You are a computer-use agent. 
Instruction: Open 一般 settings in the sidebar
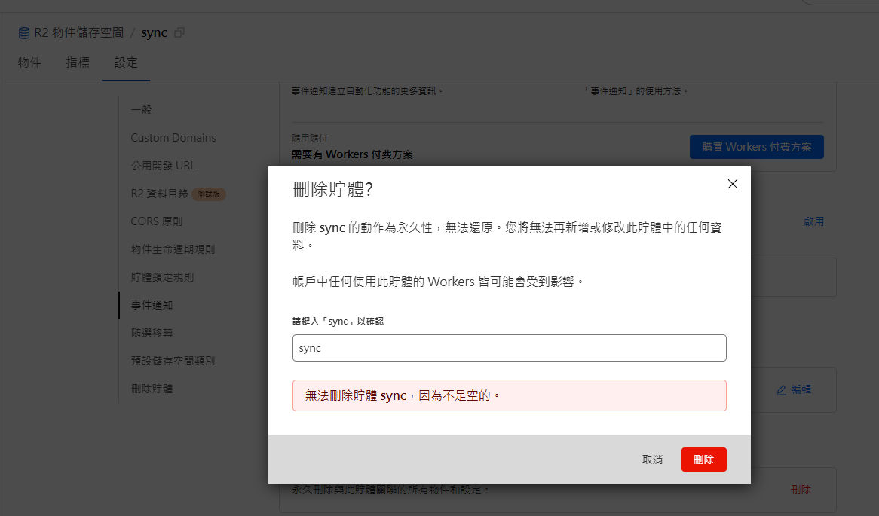click(140, 109)
